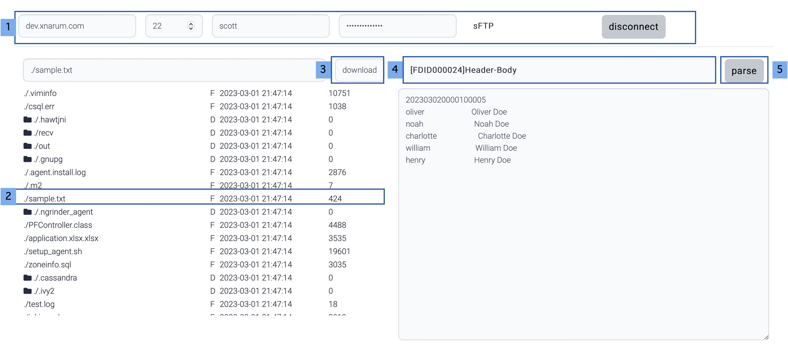This screenshot has width=788, height=345.
Task: Click the folder icon next to ./recv
Action: coord(27,133)
